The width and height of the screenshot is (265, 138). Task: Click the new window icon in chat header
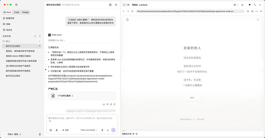110,5
